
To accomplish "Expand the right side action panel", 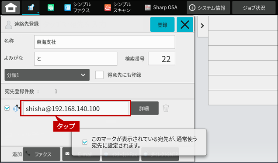I will pyautogui.click(x=202, y=26).
